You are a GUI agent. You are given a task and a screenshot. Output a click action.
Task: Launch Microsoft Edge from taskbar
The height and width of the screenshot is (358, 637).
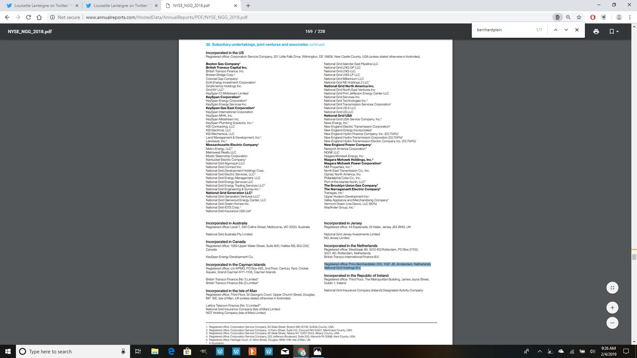pos(171,351)
